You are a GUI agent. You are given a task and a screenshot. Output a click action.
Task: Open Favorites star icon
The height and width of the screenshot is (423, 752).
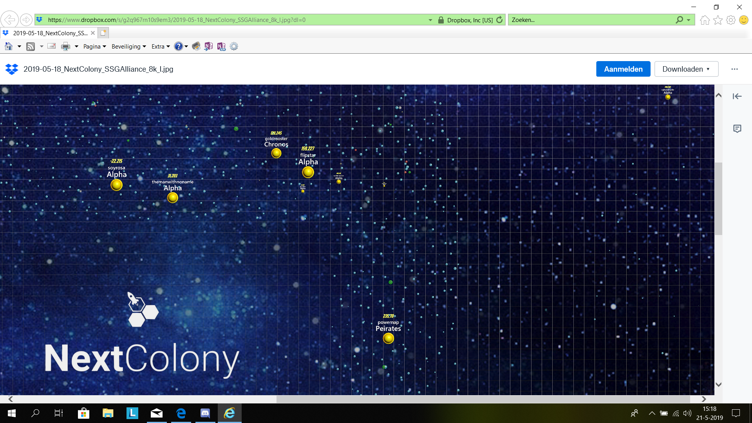718,20
